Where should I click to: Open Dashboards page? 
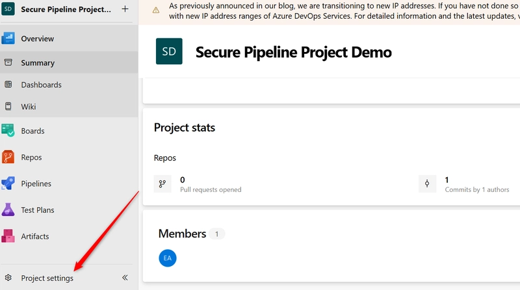pyautogui.click(x=41, y=85)
